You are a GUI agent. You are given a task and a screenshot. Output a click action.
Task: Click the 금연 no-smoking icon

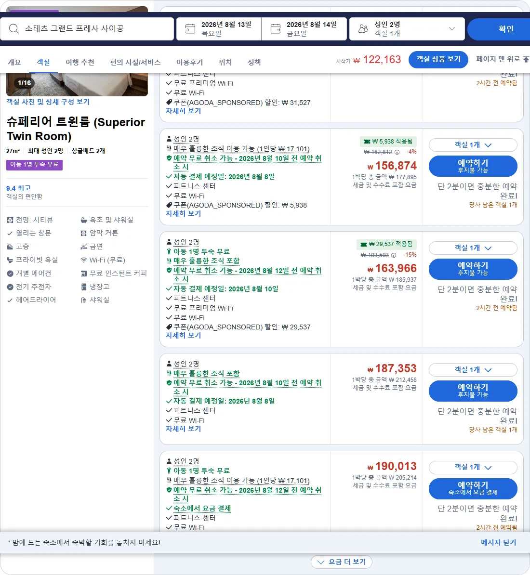[84, 247]
